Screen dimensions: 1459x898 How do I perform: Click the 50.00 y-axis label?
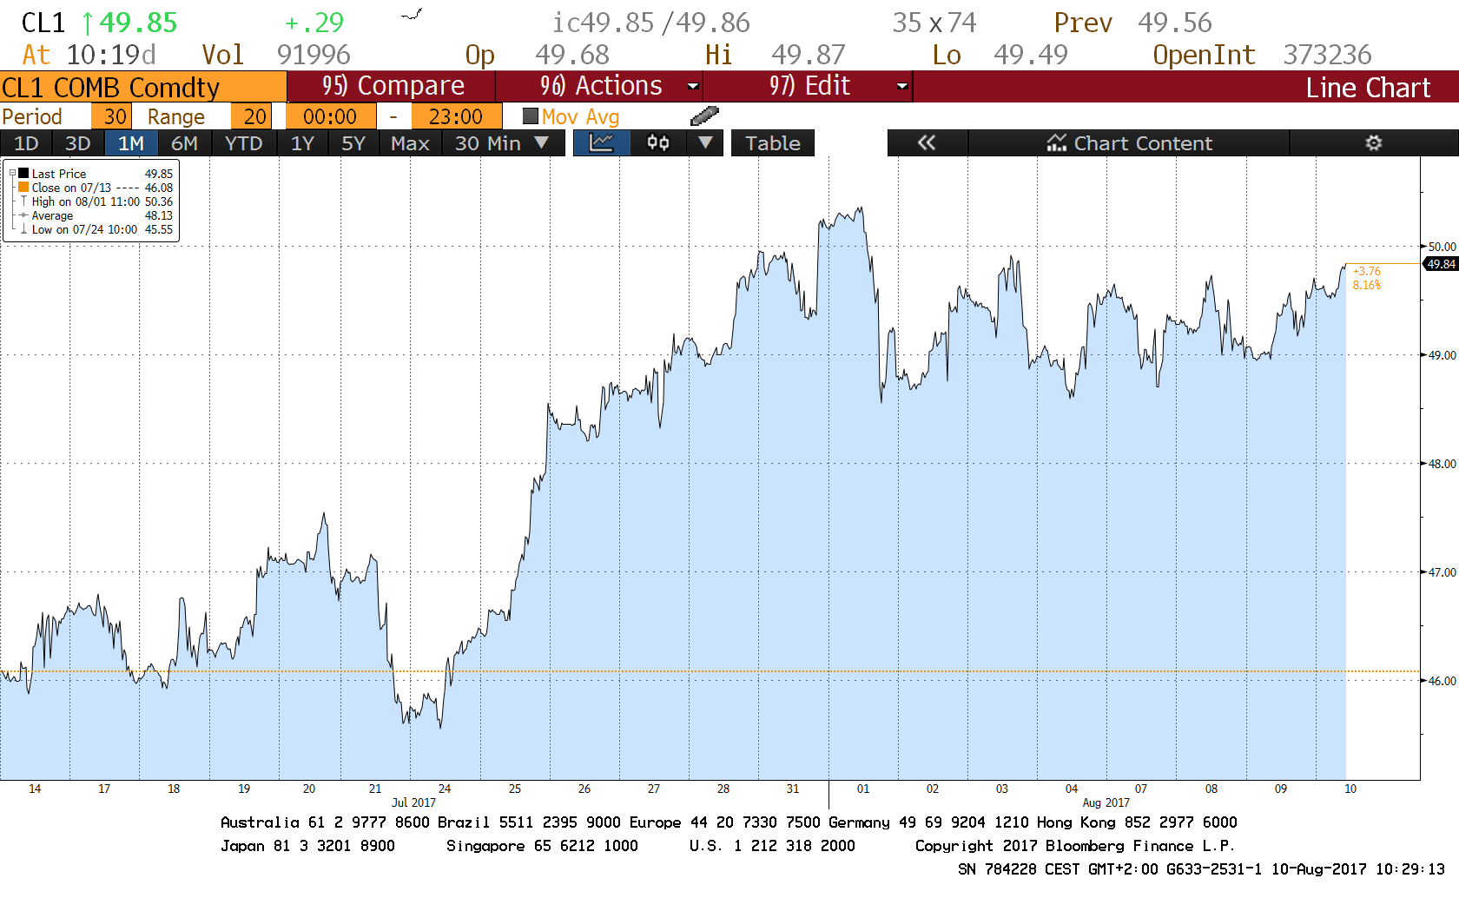click(1442, 247)
